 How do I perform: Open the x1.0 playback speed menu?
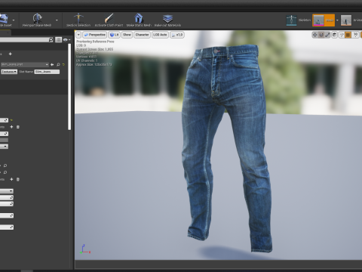click(x=177, y=35)
